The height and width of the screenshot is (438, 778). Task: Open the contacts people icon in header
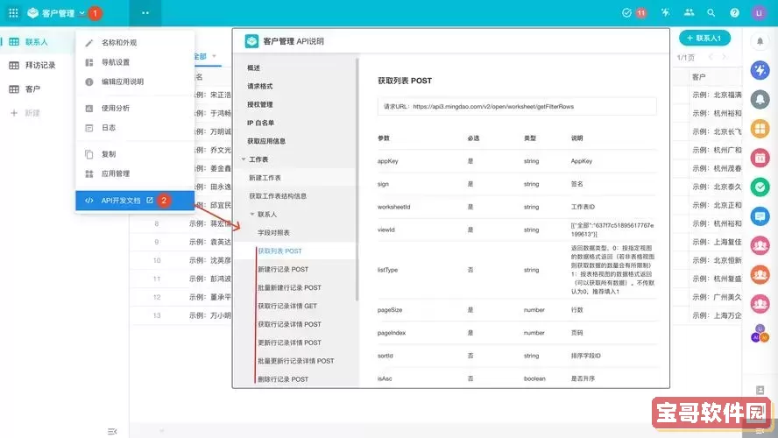click(x=689, y=13)
